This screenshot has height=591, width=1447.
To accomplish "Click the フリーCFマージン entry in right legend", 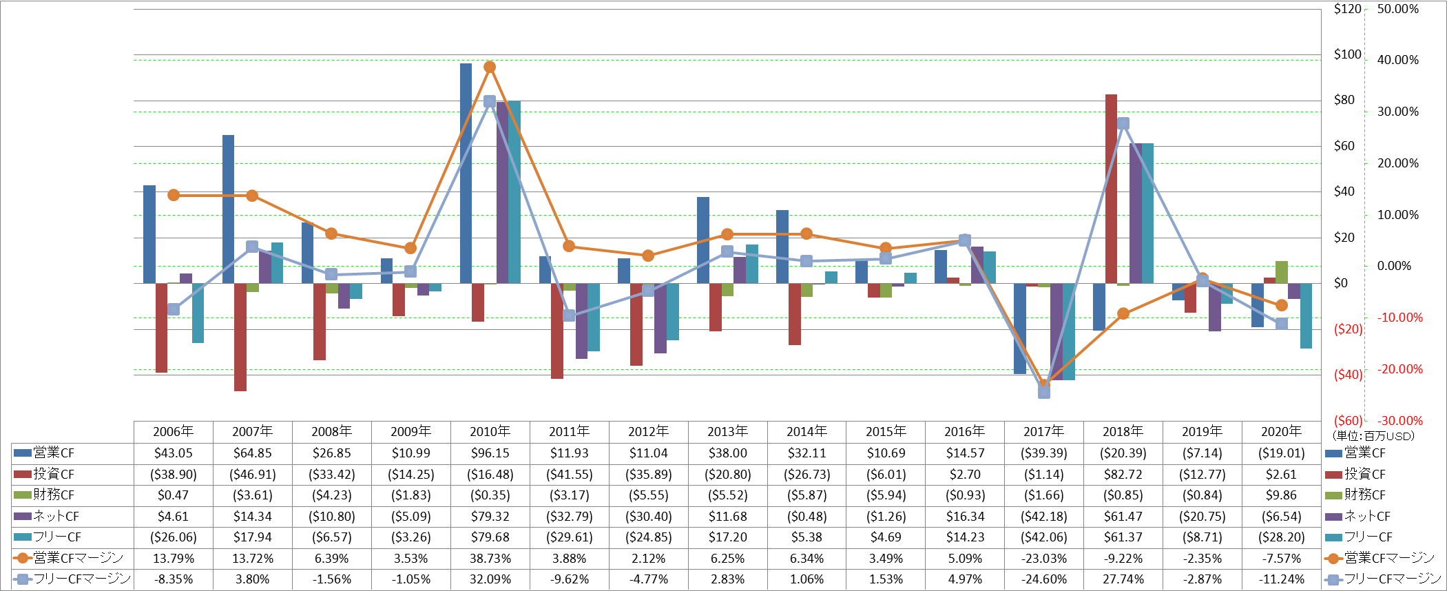I will [1383, 579].
